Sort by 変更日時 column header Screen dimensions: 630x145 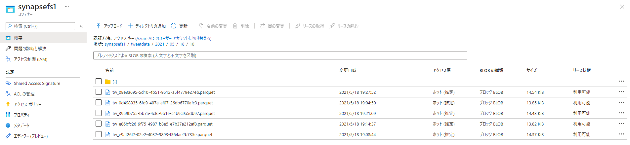point(348,70)
